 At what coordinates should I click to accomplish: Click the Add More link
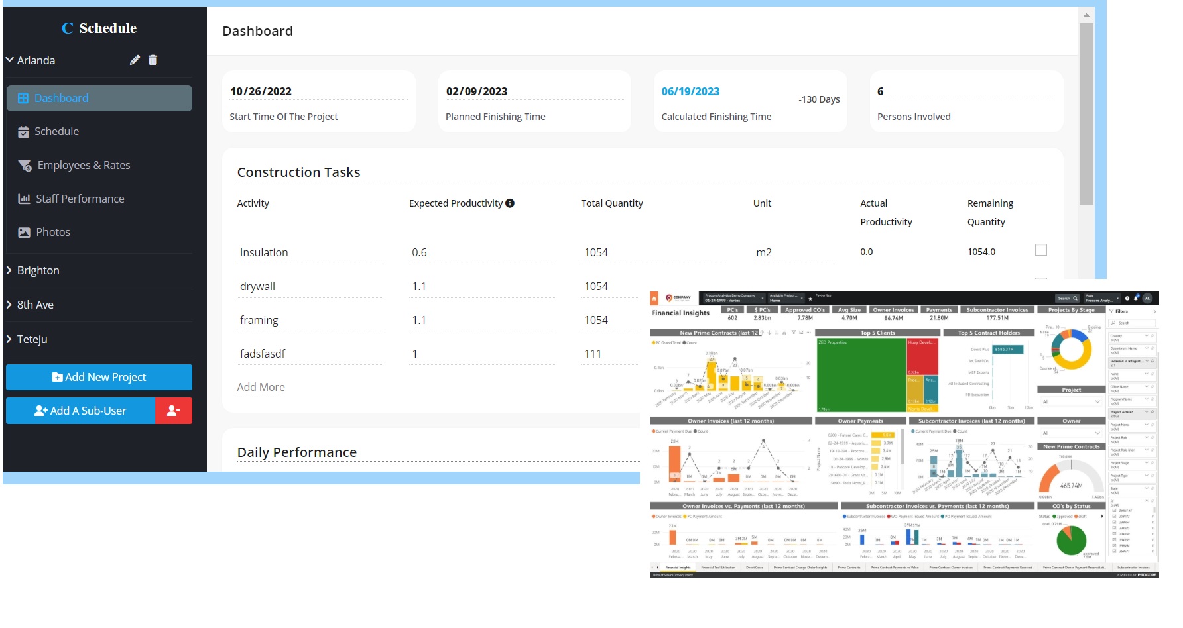point(261,387)
